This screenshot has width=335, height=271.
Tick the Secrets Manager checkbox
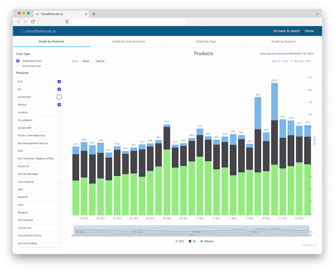(59, 174)
